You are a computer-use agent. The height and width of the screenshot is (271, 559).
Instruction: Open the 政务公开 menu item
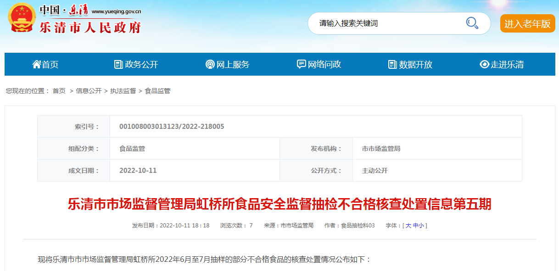[141, 64]
